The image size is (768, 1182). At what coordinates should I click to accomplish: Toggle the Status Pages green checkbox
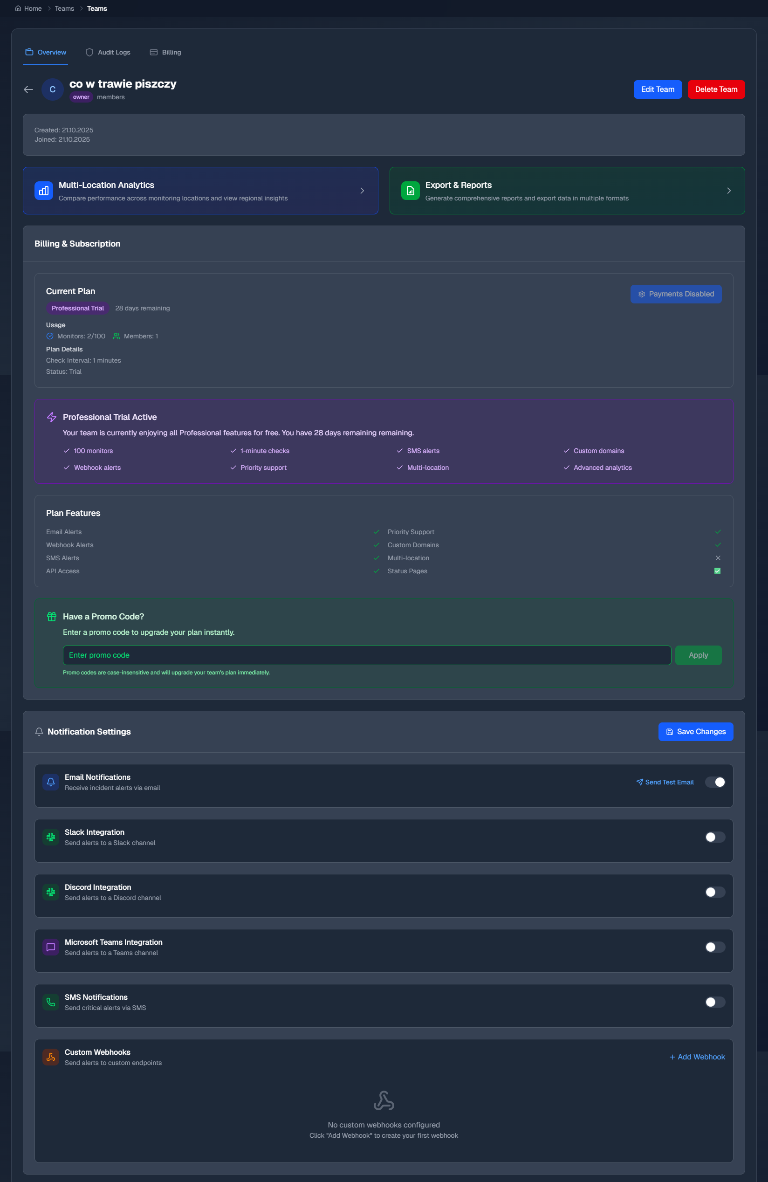coord(717,571)
